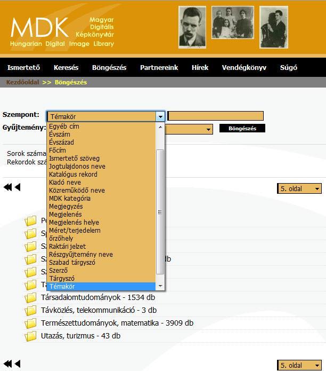Open Társadalomtudományok - 1534 db link
This screenshot has width=326, height=371.
click(x=98, y=297)
